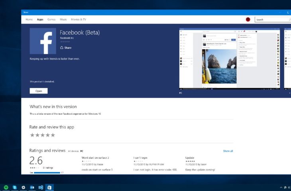This screenshot has height=191, width=291.
Task: Click 'What's new in this version' heading
Action: tap(53, 107)
